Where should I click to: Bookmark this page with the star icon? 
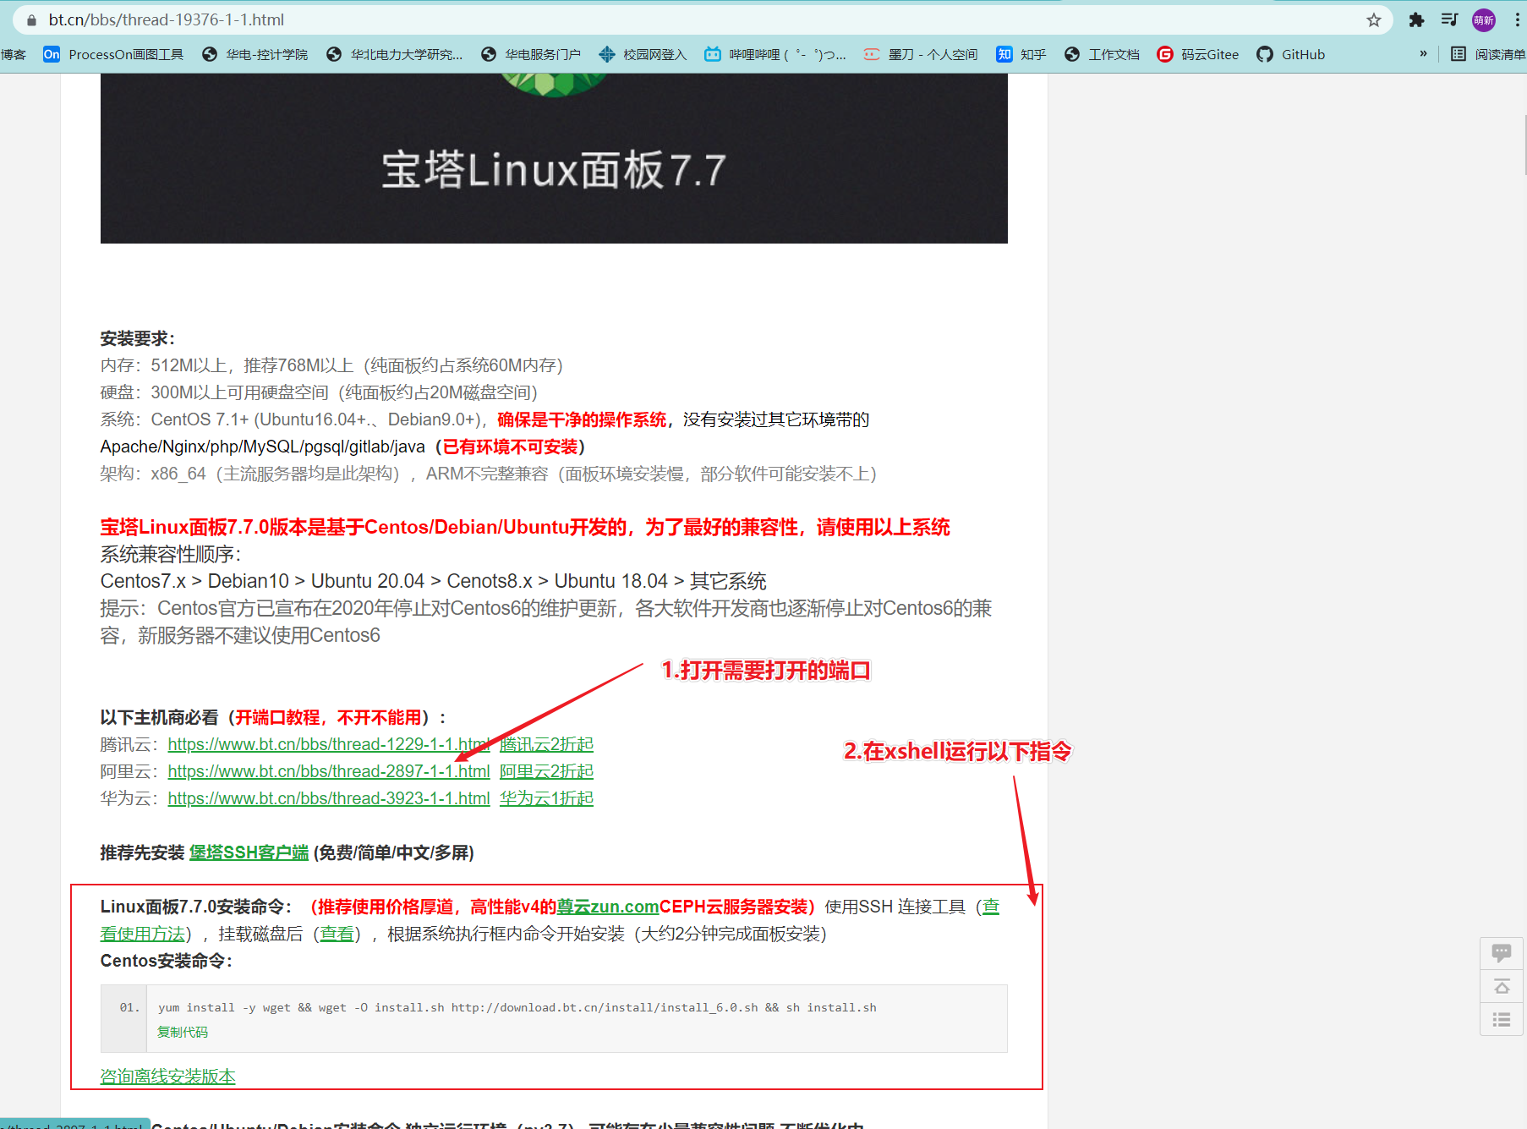tap(1372, 19)
